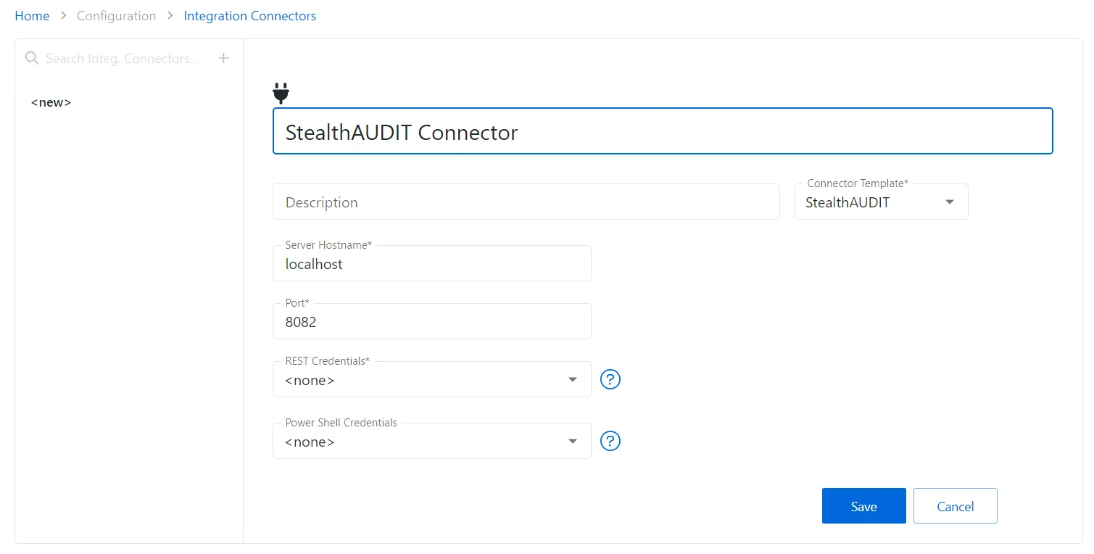Click into the Description field
This screenshot has width=1094, height=554.
coord(526,202)
